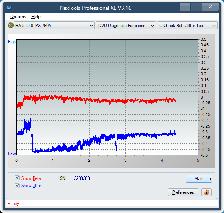224x213 pixels.
Task: Uncheck the Show Jitter checkbox
Action: pyautogui.click(x=17, y=186)
